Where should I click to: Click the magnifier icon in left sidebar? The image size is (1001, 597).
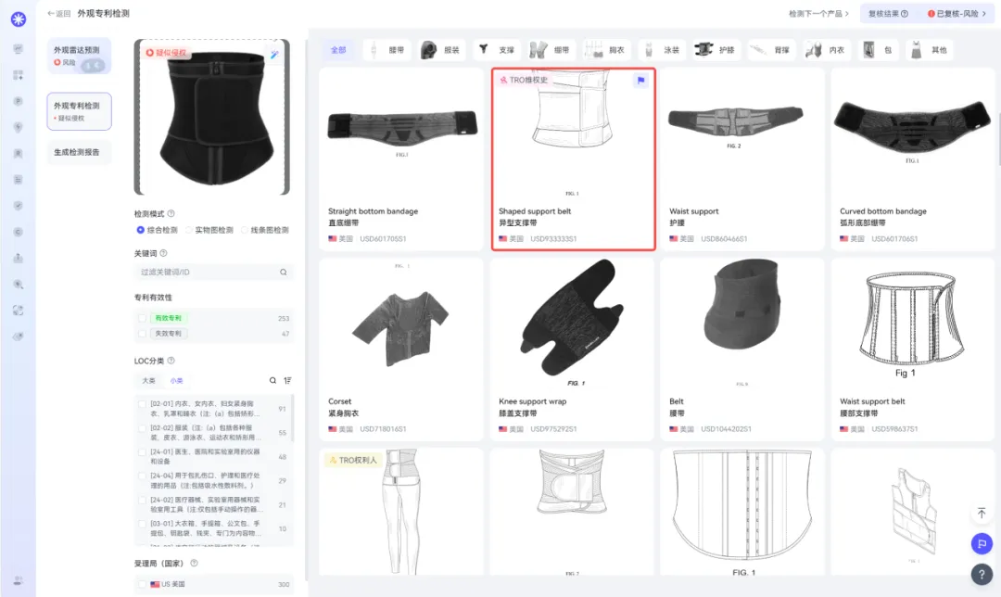click(x=18, y=285)
